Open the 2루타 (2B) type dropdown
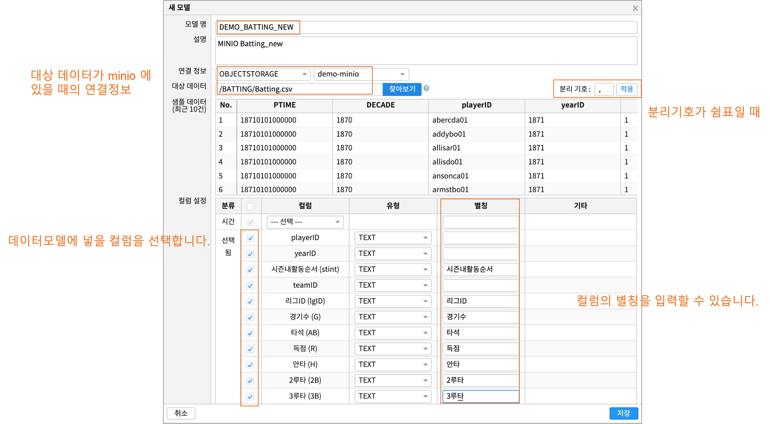 [x=393, y=381]
